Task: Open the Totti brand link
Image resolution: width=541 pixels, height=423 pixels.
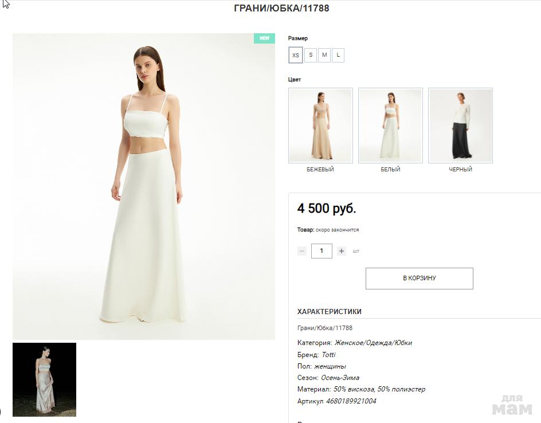Action: pos(328,355)
